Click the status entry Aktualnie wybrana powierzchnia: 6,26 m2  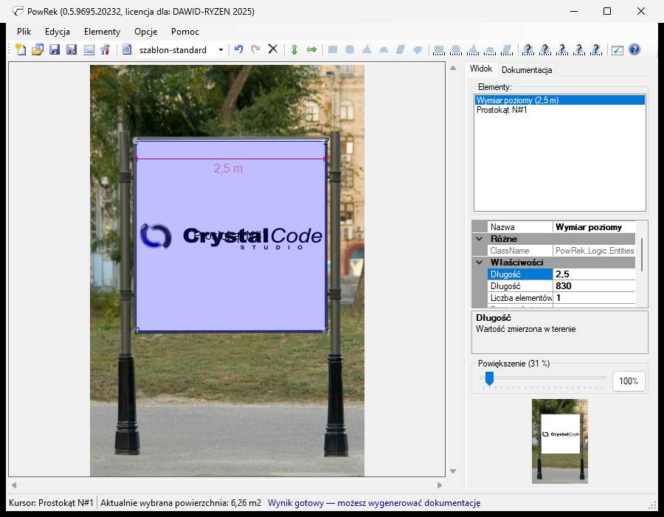click(181, 503)
